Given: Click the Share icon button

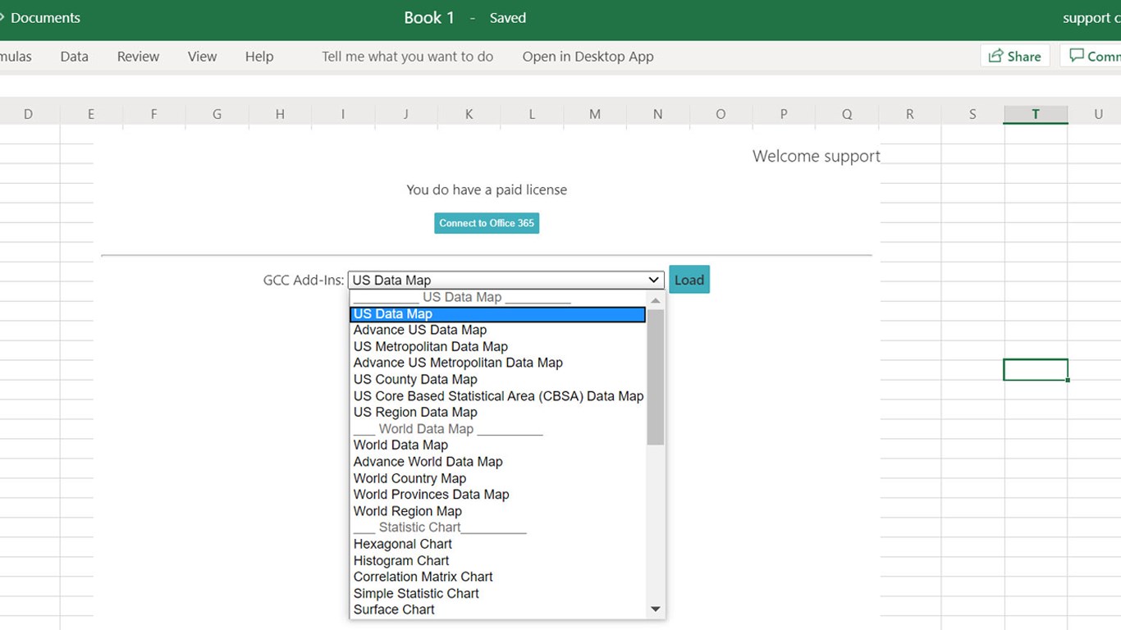Looking at the screenshot, I should coord(1015,56).
